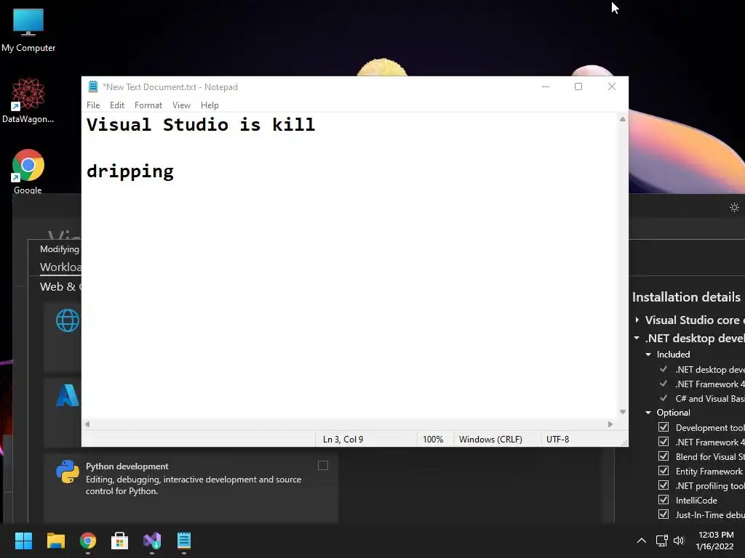745x558 pixels.
Task: Click the Notepad title bar app icon
Action: coord(93,87)
